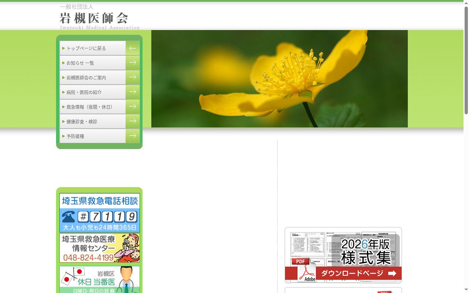This screenshot has width=469, height=293.
Task: Select 岩槻医師会のご案内 in the side menu
Action: [100, 77]
